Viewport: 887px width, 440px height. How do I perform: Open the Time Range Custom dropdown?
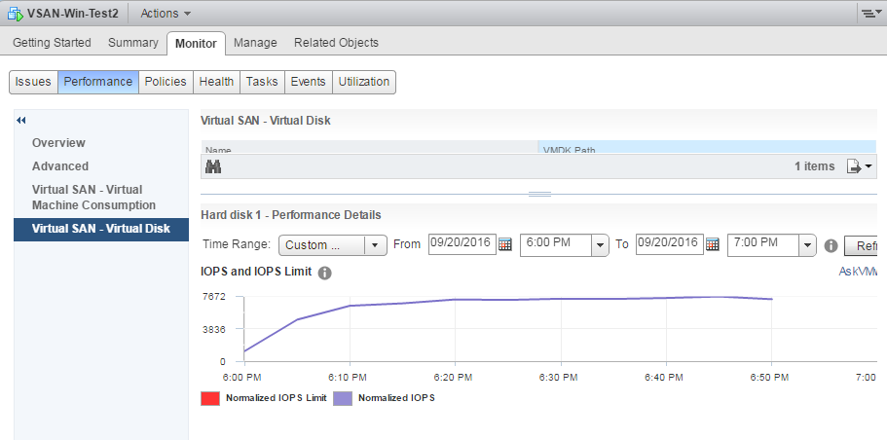(333, 245)
